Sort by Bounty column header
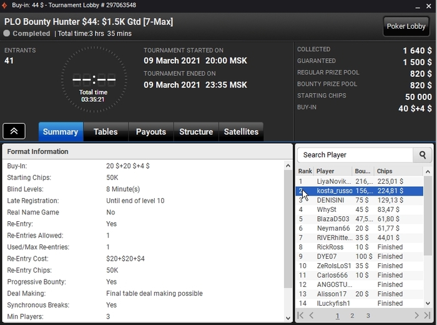The image size is (437, 325). click(x=363, y=171)
